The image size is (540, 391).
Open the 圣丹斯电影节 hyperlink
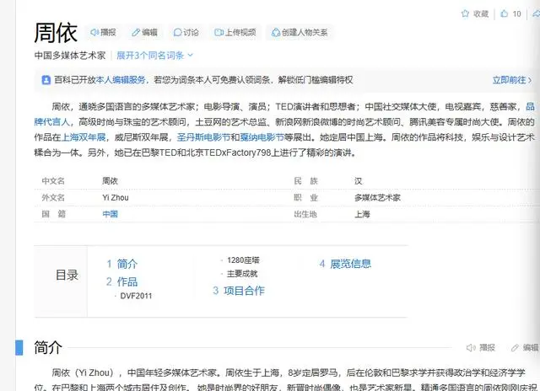[202, 137]
